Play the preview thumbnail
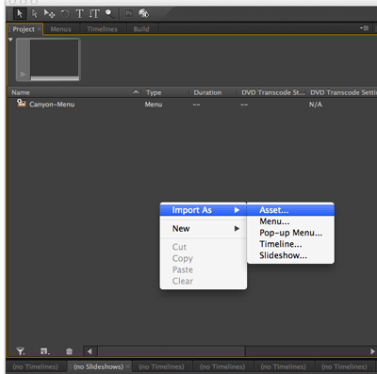 [23, 74]
